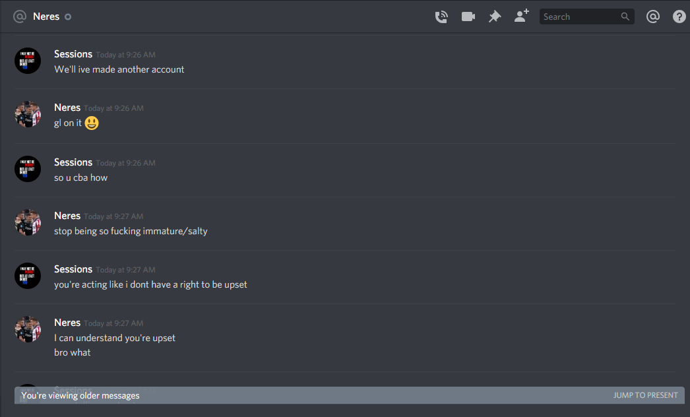Click the magnifier icon in search box
Viewport: 690px width, 417px height.
click(625, 16)
